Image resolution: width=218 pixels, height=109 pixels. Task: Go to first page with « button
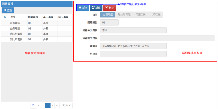(x=39, y=106)
